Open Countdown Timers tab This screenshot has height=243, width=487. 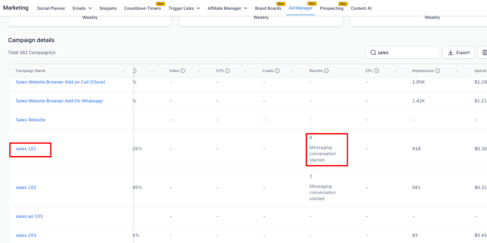(x=142, y=9)
